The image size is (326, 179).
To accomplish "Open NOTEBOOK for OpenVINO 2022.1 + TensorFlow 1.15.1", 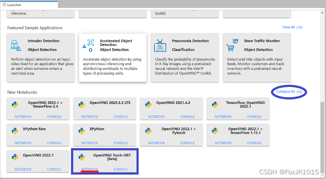I will point(223,143).
